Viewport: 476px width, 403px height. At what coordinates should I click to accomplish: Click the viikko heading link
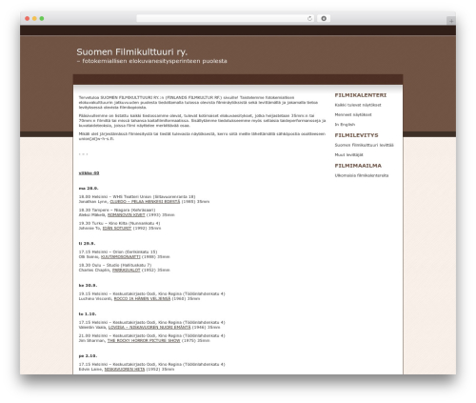click(89, 173)
